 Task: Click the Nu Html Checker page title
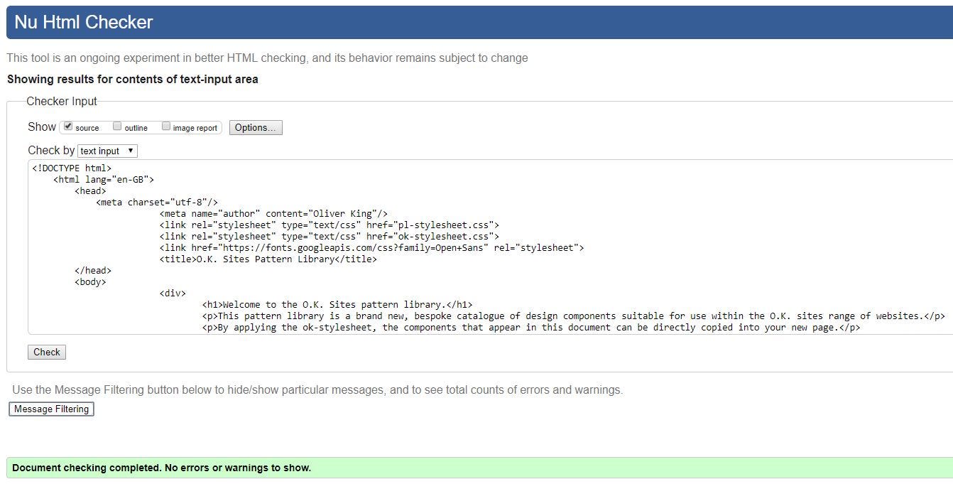point(84,23)
